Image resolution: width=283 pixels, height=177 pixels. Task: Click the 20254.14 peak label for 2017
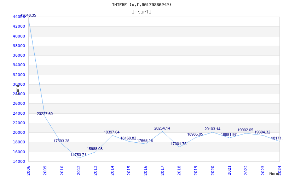162,129
